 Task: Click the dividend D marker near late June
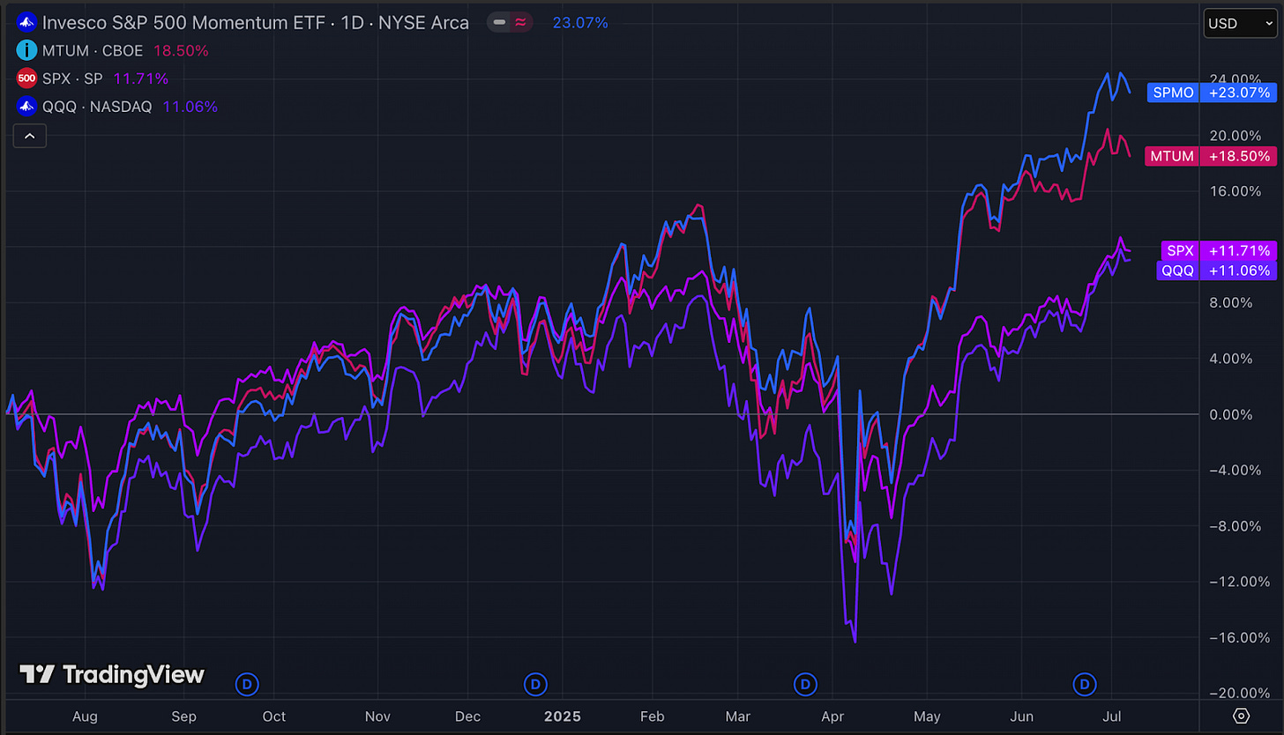tap(1085, 682)
